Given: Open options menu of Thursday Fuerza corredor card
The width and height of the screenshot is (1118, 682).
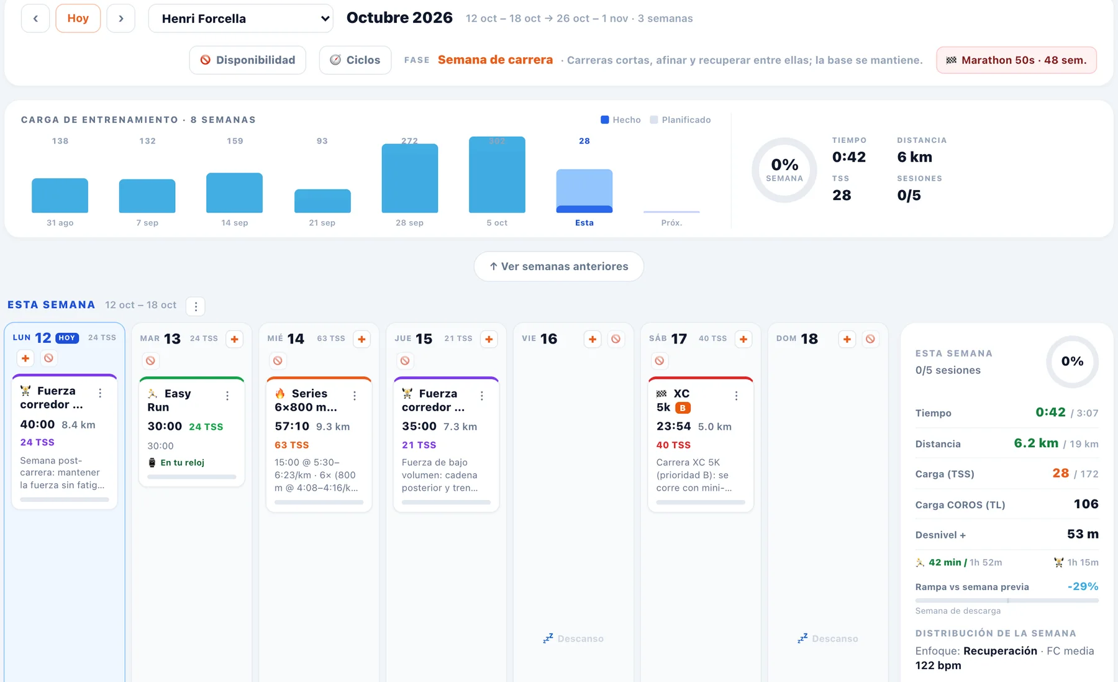Looking at the screenshot, I should (482, 396).
